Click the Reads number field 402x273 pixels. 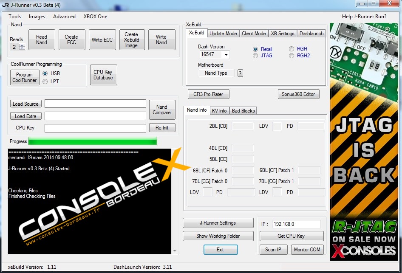14,47
